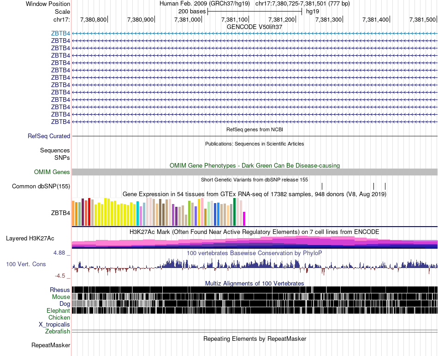Click the Common dbSNP(155) track label
The width and height of the screenshot is (438, 356).
[41, 187]
